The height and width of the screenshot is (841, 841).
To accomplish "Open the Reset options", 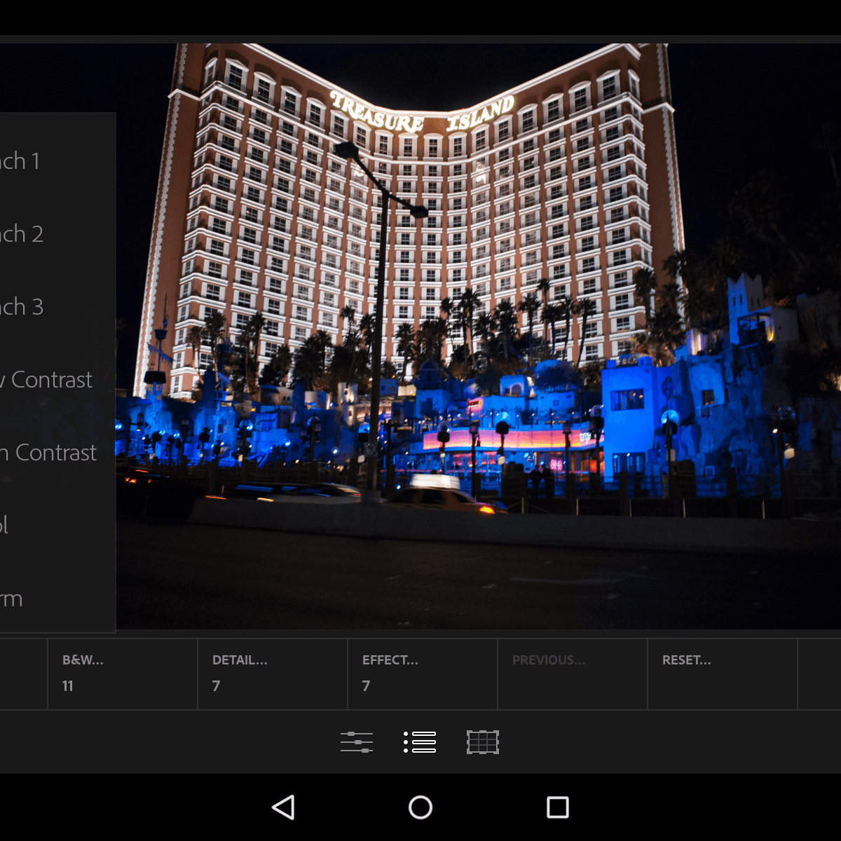I will tap(723, 674).
